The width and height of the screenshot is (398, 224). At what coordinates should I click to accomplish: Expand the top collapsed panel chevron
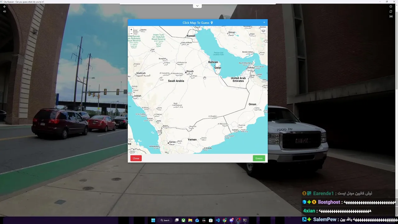pos(197,6)
